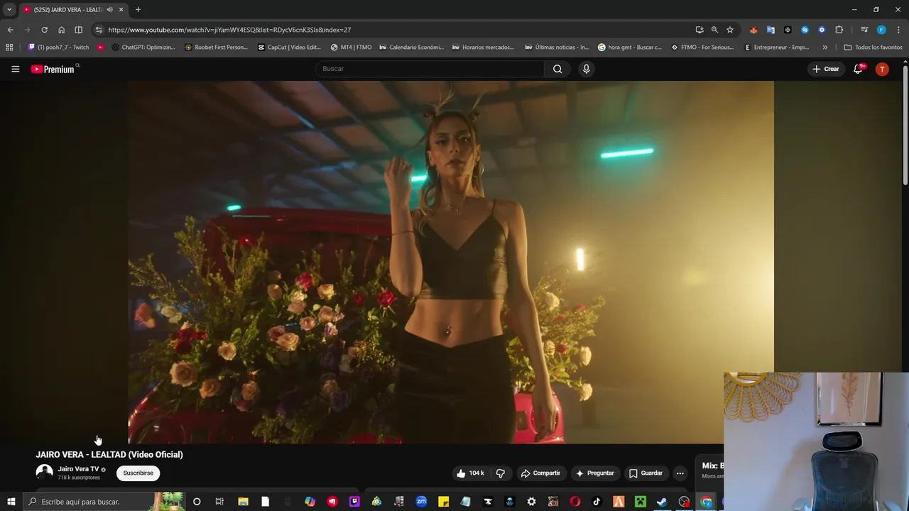Dislike the JAIRO VERA video
The image size is (909, 511).
click(501, 473)
